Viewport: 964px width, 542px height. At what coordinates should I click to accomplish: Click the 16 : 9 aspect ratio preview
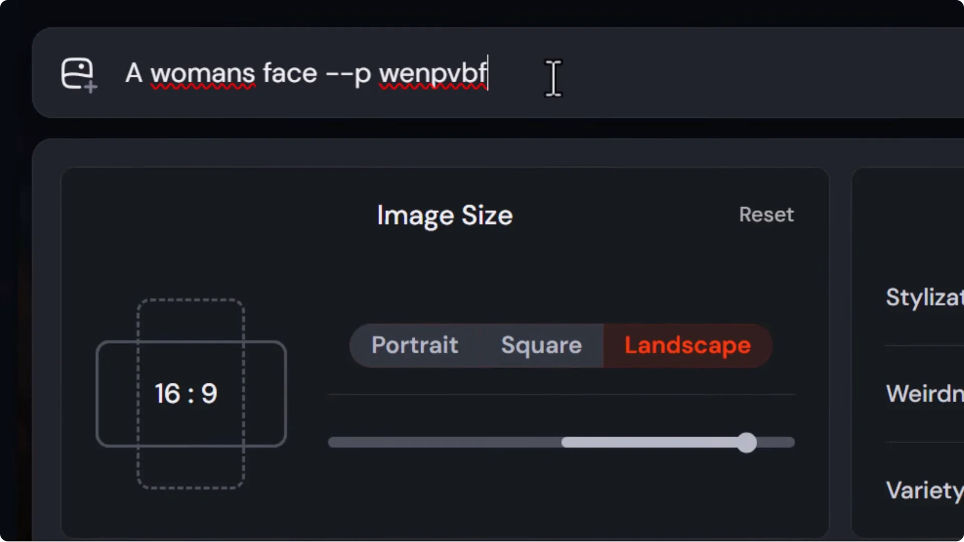tap(186, 393)
